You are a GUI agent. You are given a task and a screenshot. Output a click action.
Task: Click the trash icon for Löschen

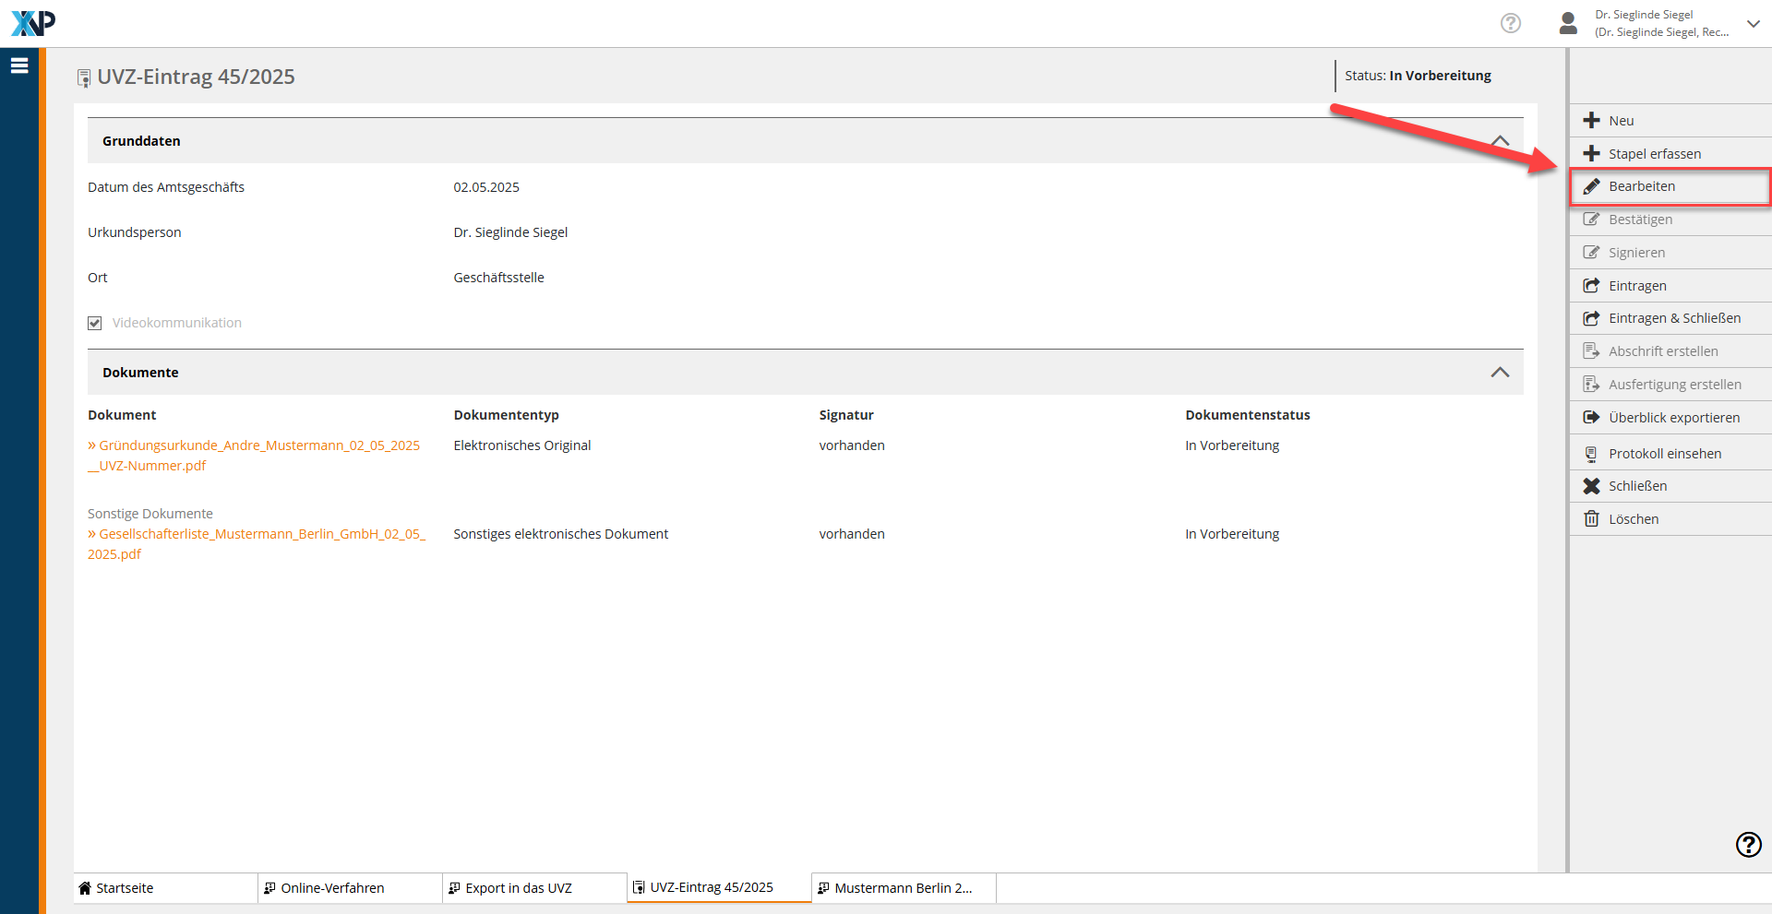1591,519
